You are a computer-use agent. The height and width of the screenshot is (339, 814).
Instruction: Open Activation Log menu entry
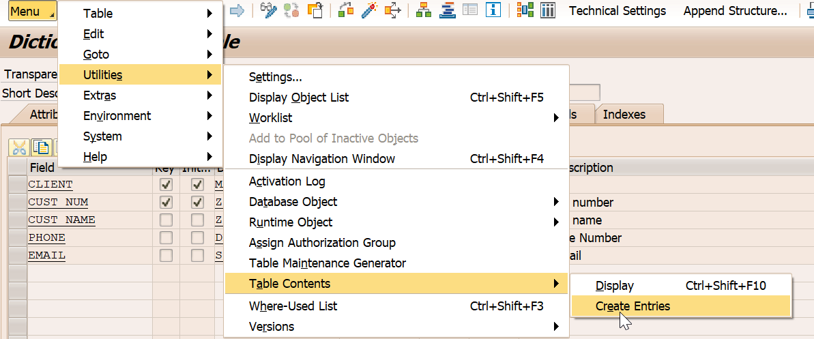point(396,181)
